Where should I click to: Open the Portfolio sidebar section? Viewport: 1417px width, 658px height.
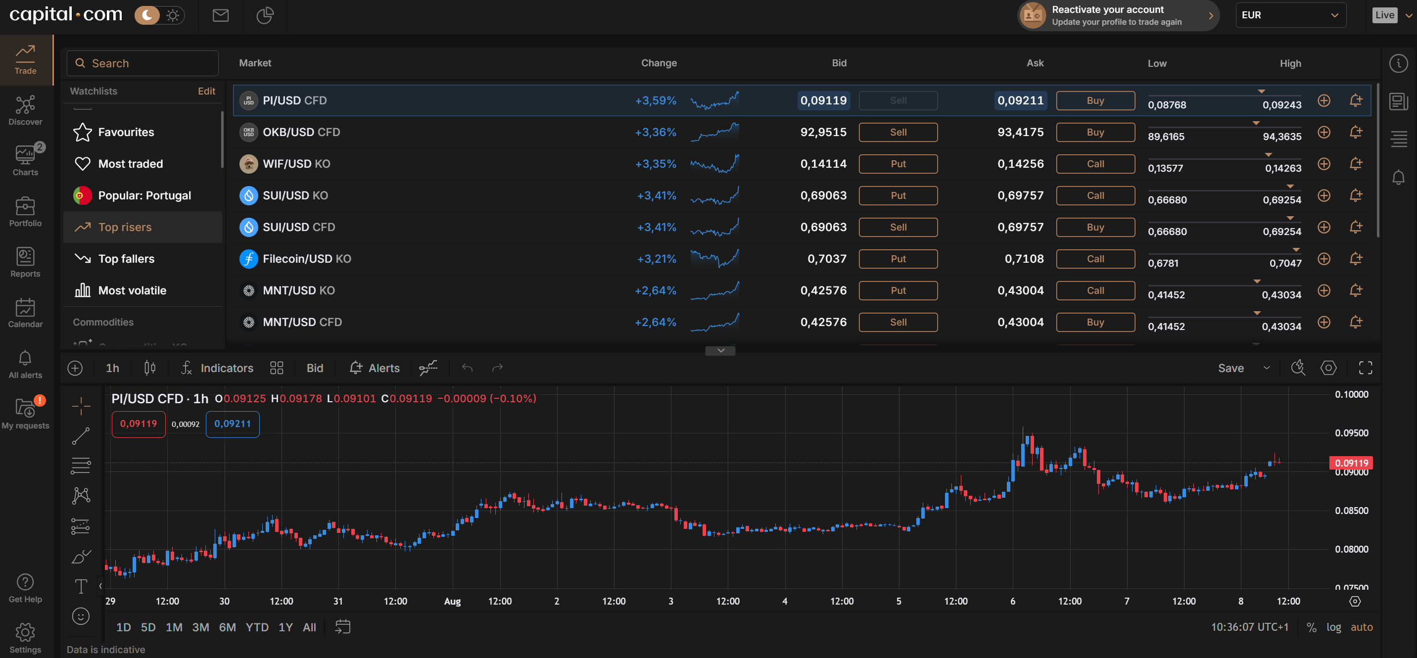[x=25, y=212]
